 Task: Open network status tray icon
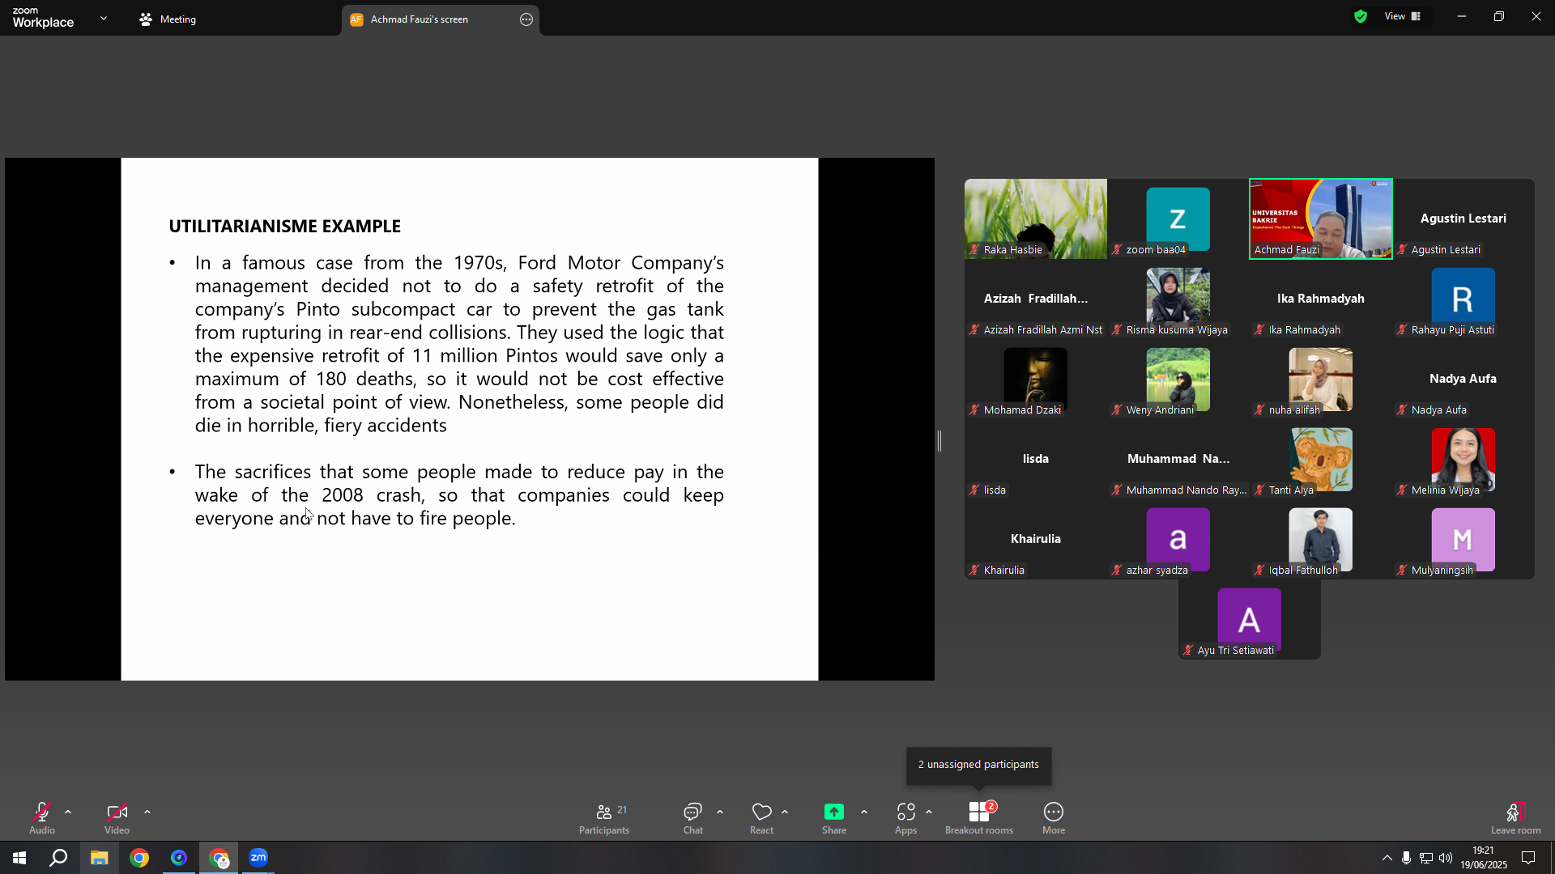[1426, 858]
